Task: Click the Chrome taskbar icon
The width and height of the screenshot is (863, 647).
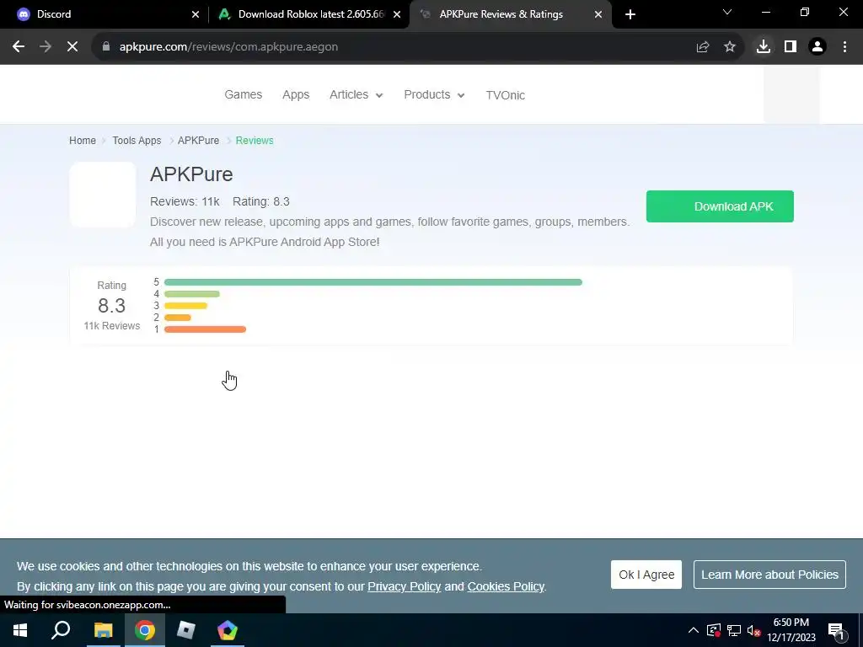Action: [145, 630]
